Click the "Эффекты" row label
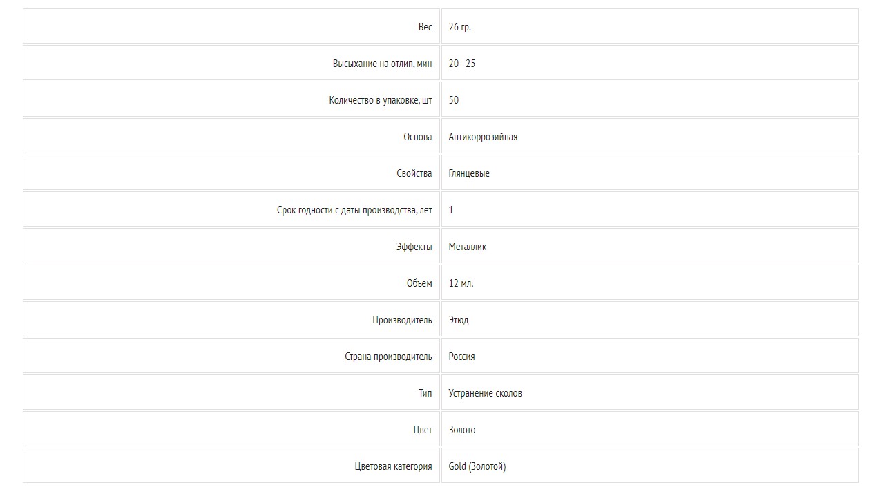Image resolution: width=880 pixels, height=494 pixels. coord(414,247)
